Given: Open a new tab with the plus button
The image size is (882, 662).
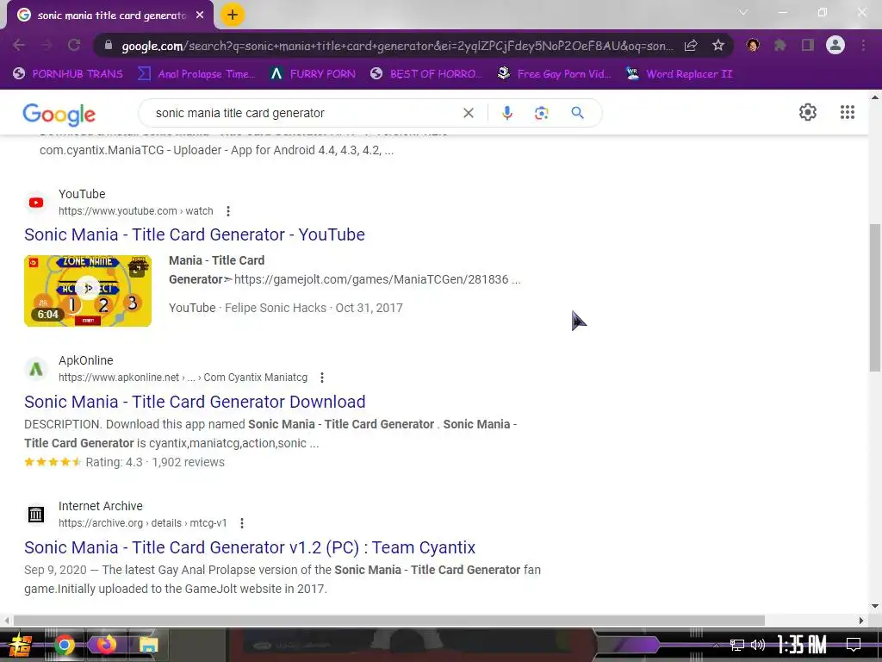Looking at the screenshot, I should 233,15.
